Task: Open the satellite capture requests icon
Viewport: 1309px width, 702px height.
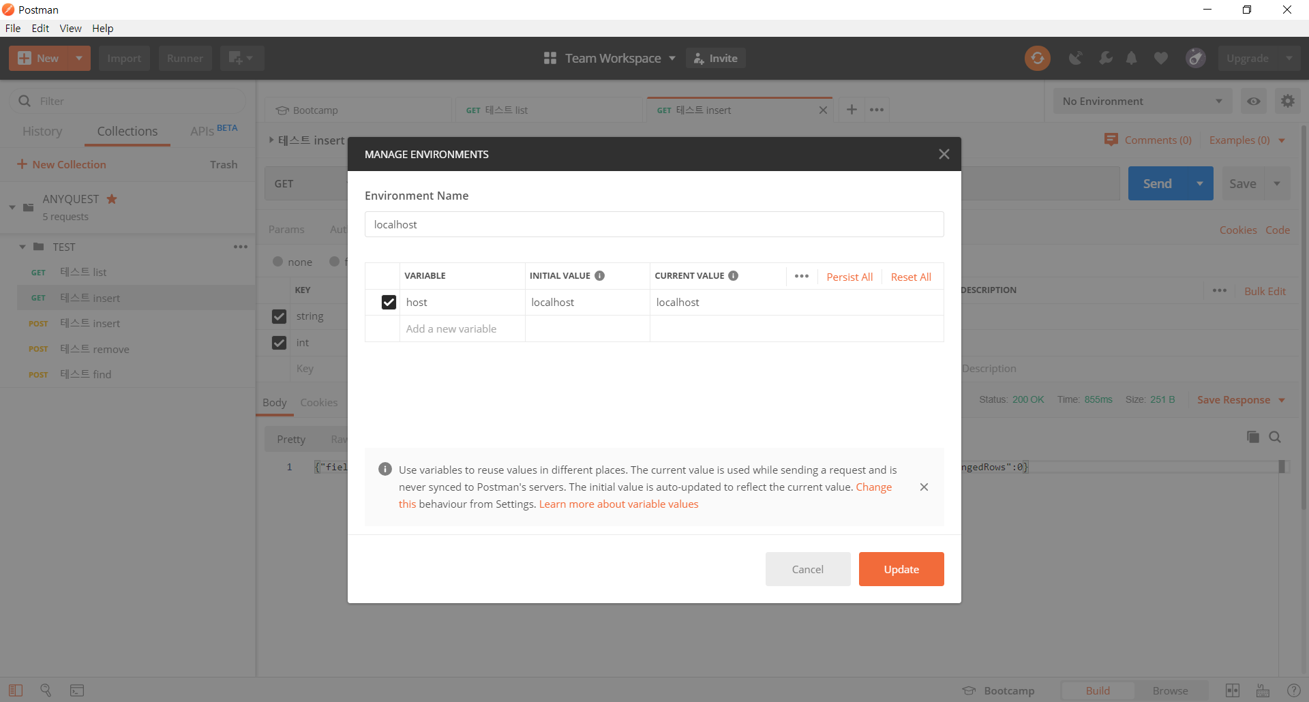Action: tap(1076, 58)
